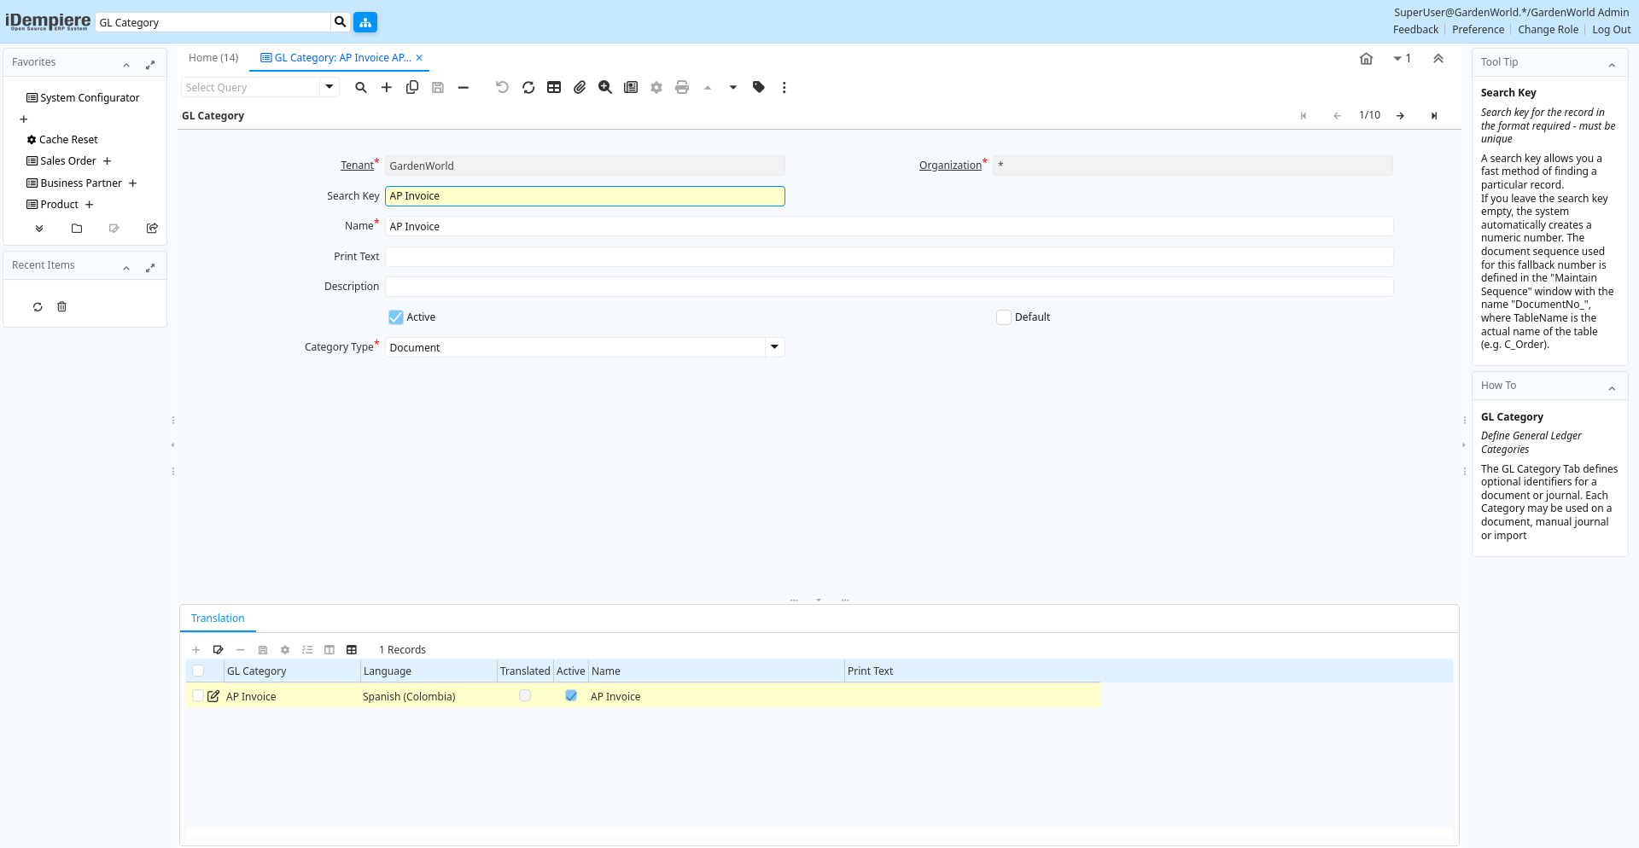Click the Print icon in toolbar
This screenshot has width=1639, height=848.
(x=682, y=88)
